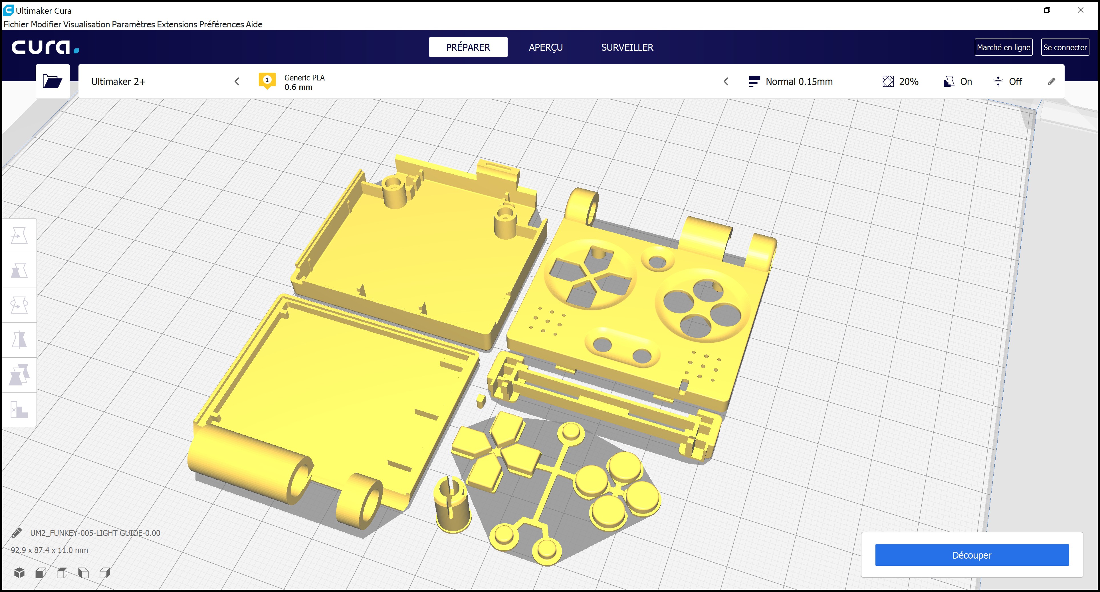This screenshot has height=592, width=1100.
Task: Click the Se connecter button
Action: [1065, 47]
